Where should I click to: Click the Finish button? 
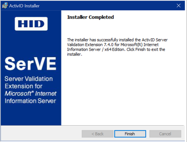pyautogui.click(x=130, y=134)
